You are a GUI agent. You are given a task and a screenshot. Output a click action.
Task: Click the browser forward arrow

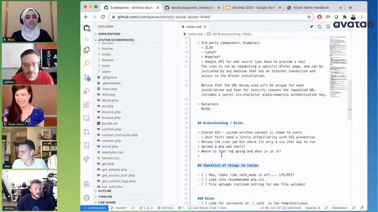click(x=94, y=17)
